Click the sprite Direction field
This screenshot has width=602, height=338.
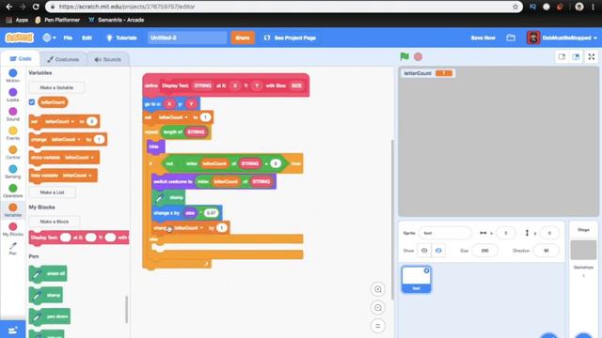(x=546, y=251)
